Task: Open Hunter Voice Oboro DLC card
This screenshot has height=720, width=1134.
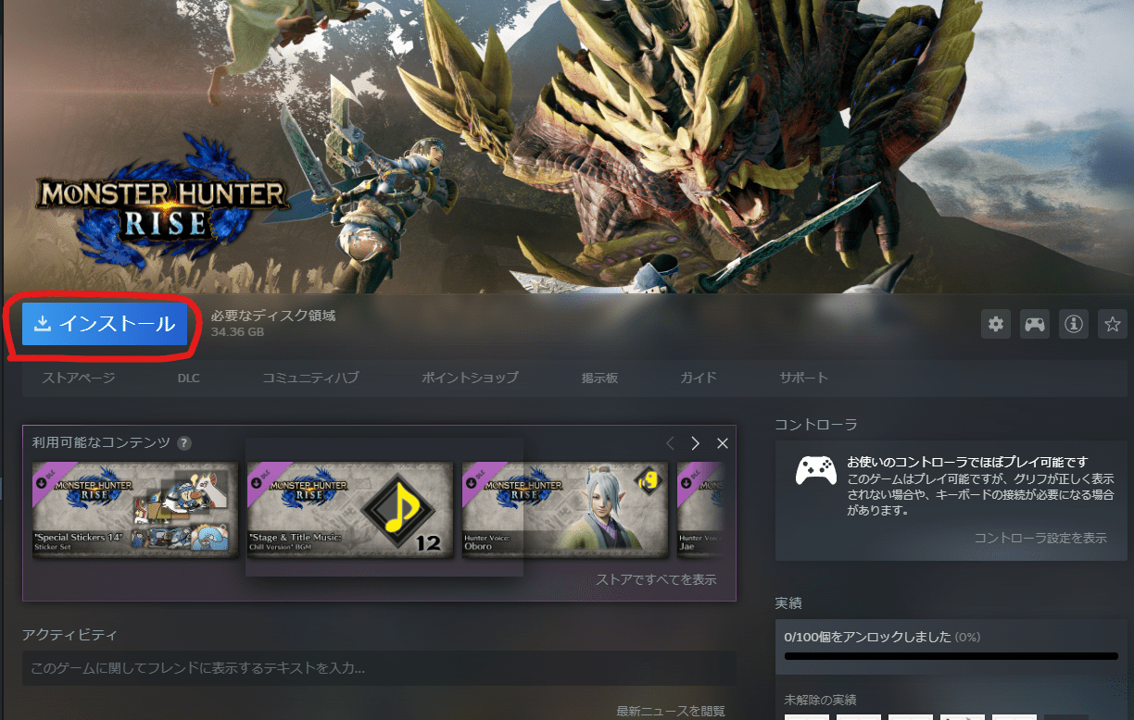Action: 565,510
